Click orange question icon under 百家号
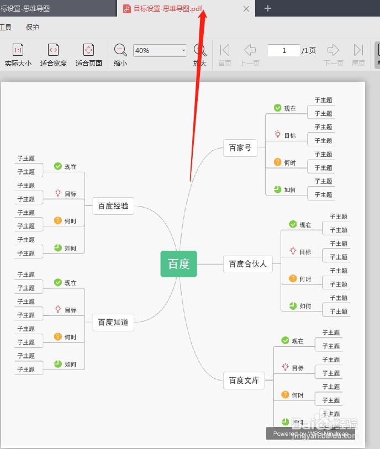This screenshot has width=380, height=449. tap(277, 162)
